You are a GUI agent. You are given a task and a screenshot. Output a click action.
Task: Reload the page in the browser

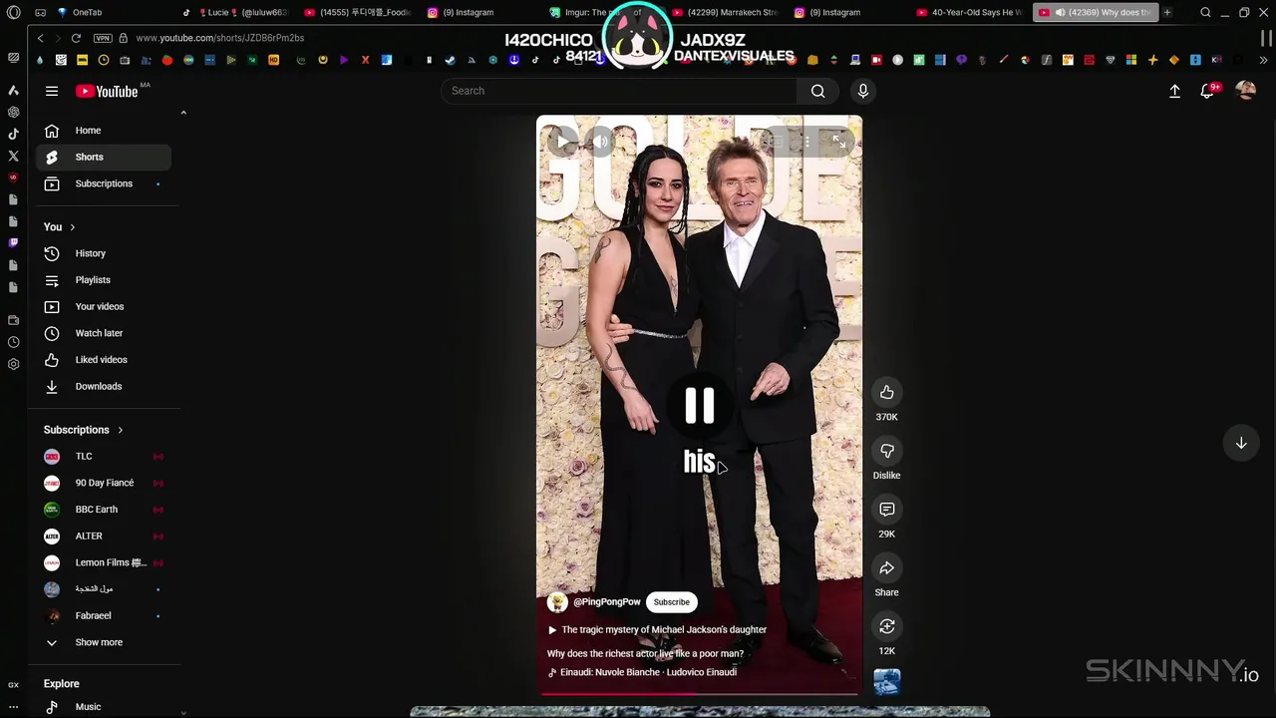pos(76,38)
